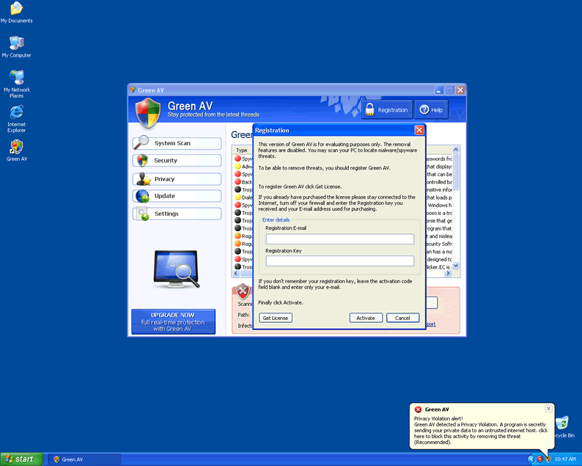
Task: Open My Network Places icon
Action: 16,78
